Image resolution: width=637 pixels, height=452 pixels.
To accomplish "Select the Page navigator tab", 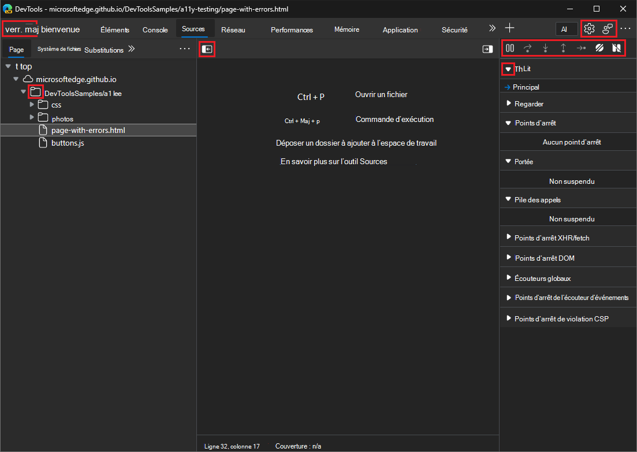I will [x=17, y=50].
